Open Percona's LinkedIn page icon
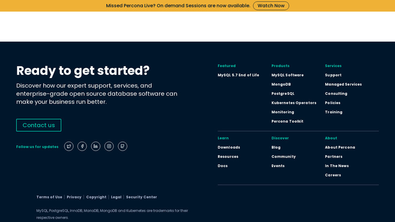 96,146
